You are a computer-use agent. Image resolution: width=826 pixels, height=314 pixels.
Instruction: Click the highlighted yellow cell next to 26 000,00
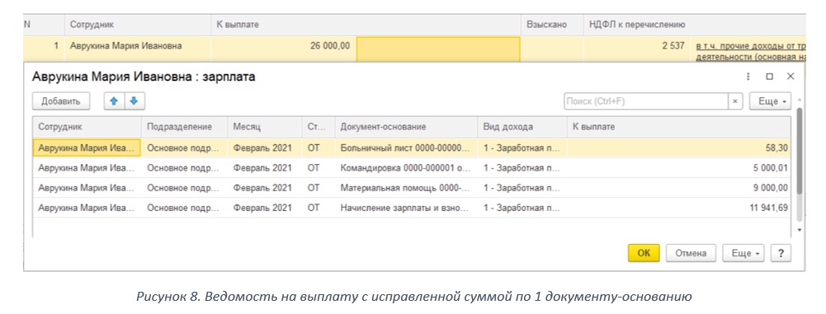coord(438,49)
